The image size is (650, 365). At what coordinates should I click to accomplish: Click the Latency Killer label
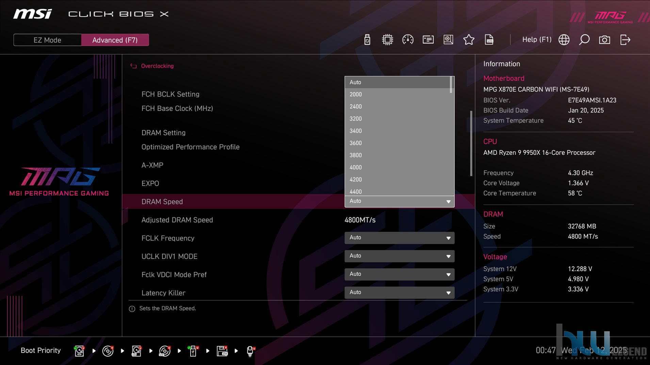[163, 293]
